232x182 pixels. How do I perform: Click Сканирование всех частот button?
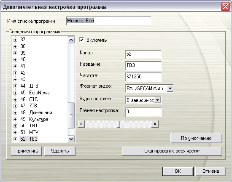point(172,151)
